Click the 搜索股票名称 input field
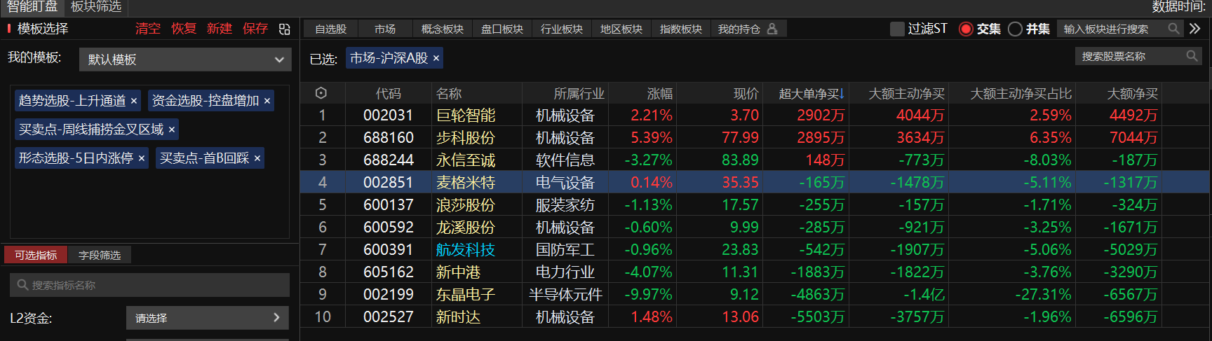 click(x=1138, y=56)
